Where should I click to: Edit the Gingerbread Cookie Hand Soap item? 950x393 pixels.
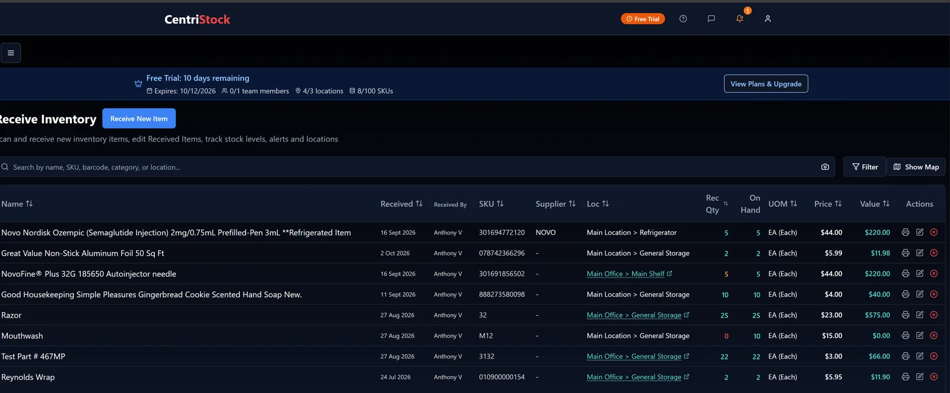point(920,294)
